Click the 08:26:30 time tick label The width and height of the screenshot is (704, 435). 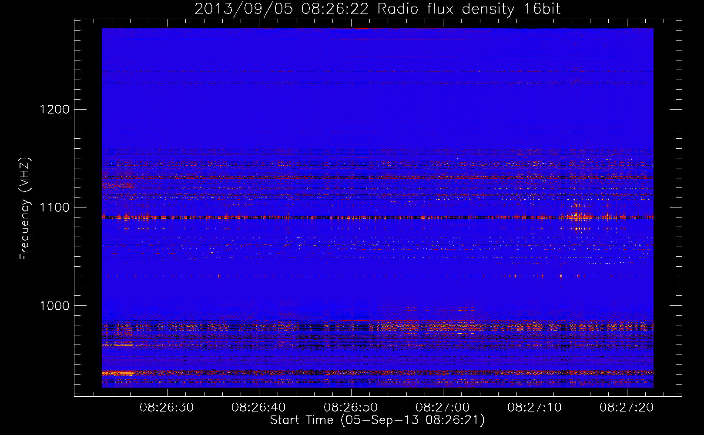[x=167, y=408]
